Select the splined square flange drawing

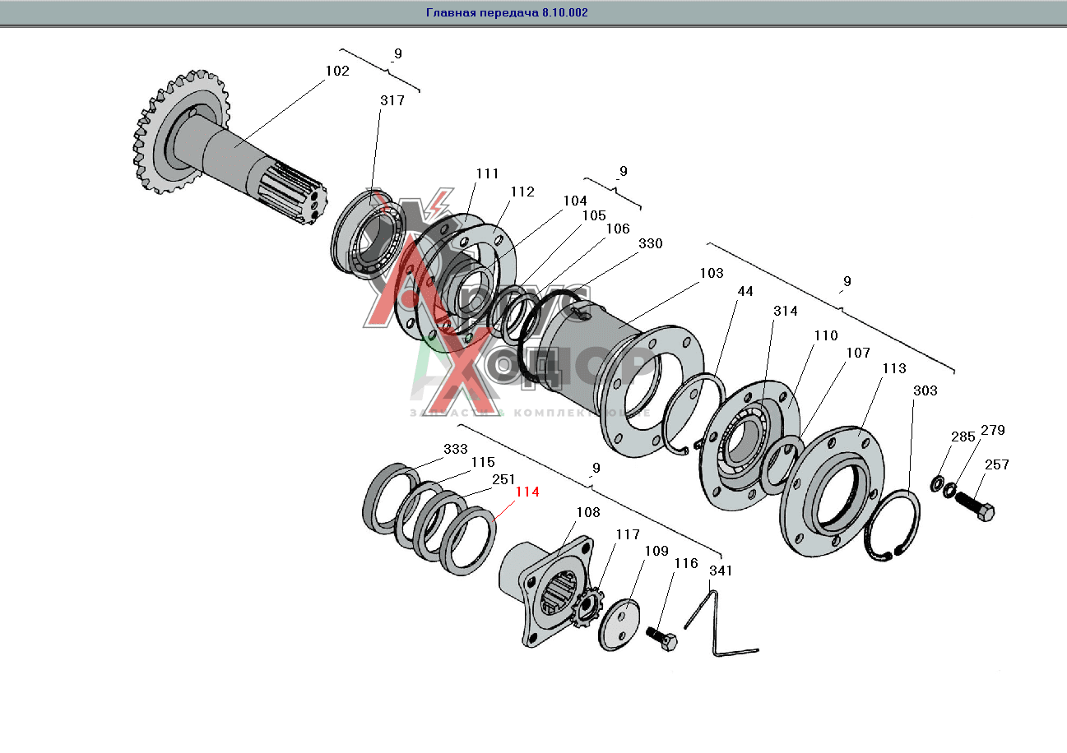[547, 592]
